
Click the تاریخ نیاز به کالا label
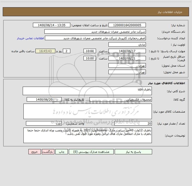(x=74, y=100)
